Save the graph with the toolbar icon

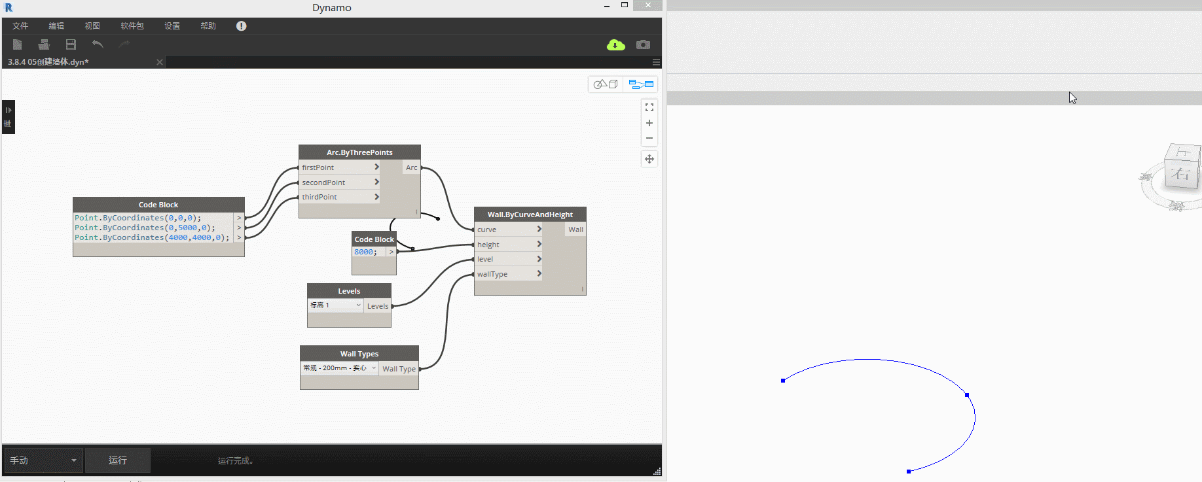[71, 44]
